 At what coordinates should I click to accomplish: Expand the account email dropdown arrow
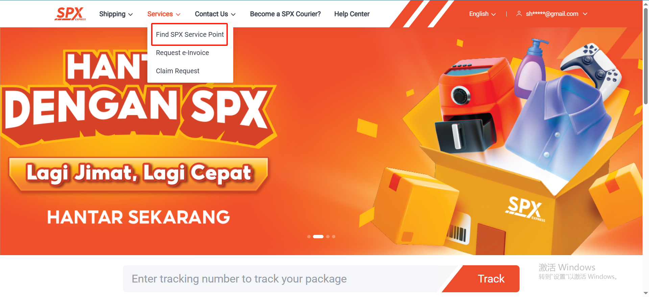click(585, 14)
